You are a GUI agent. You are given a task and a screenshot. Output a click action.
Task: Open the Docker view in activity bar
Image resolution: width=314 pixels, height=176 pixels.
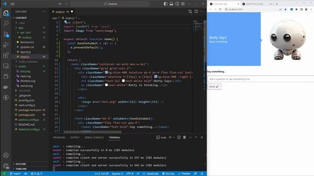pyautogui.click(x=6, y=87)
